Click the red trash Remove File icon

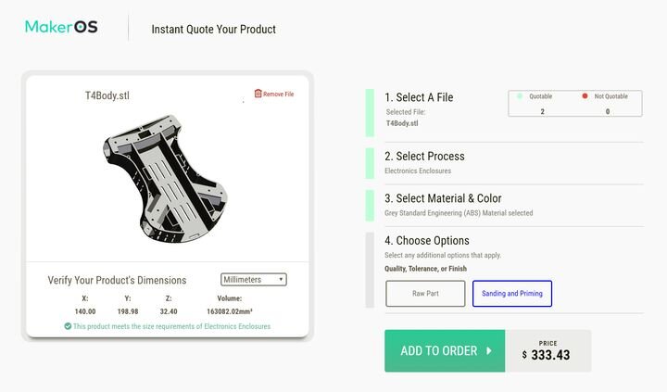(258, 94)
